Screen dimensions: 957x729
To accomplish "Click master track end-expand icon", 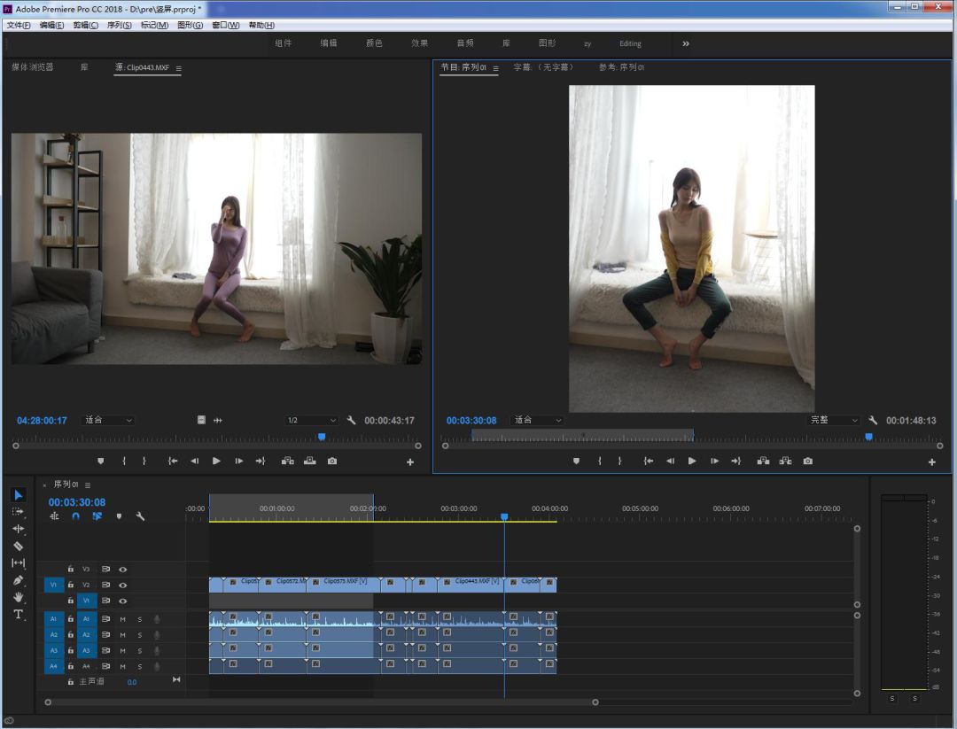I will 176,679.
